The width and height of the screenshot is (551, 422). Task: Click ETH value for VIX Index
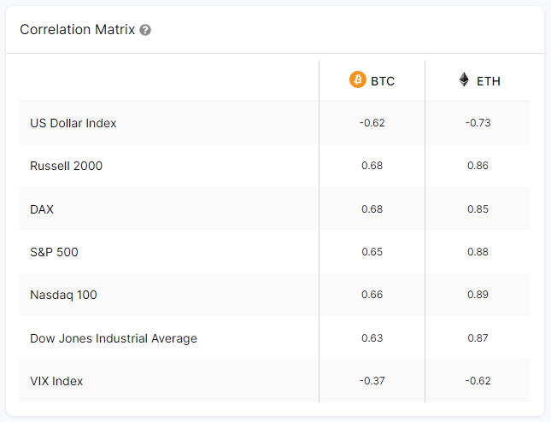pyautogui.click(x=478, y=381)
